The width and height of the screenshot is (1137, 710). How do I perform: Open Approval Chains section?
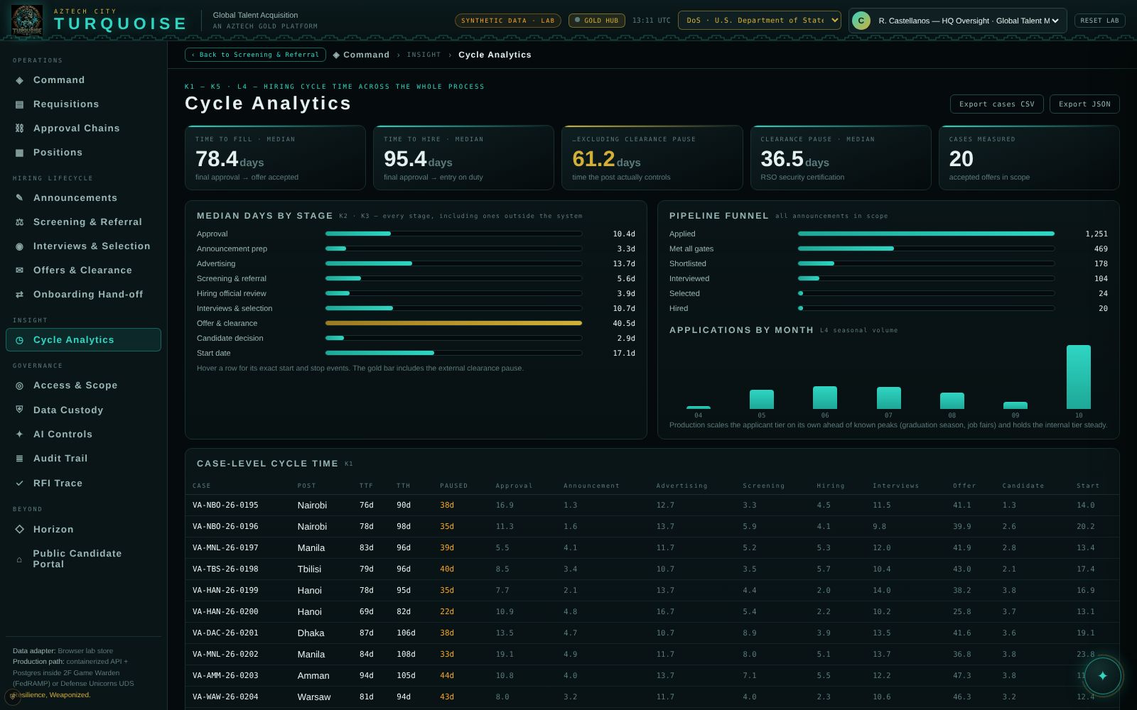(x=83, y=129)
